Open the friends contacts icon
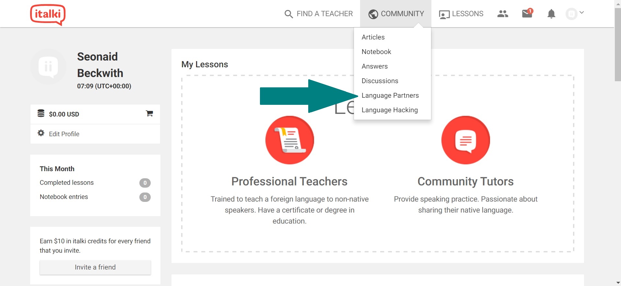Screen dimensions: 621x286 point(503,14)
